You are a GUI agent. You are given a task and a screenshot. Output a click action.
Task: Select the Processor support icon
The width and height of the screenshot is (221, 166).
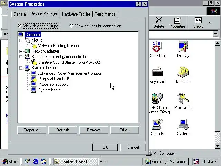point(34,84)
